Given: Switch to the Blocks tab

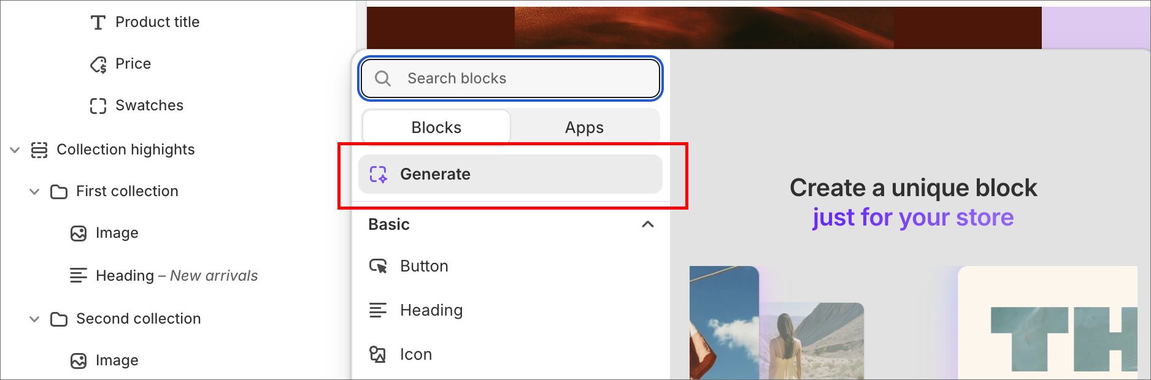Looking at the screenshot, I should coord(436,127).
